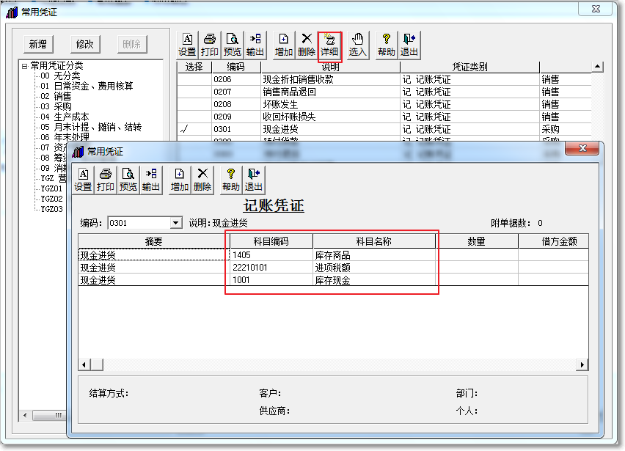Image resolution: width=625 pixels, height=451 pixels.
Task: Click the 修改 button
Action: tap(84, 44)
